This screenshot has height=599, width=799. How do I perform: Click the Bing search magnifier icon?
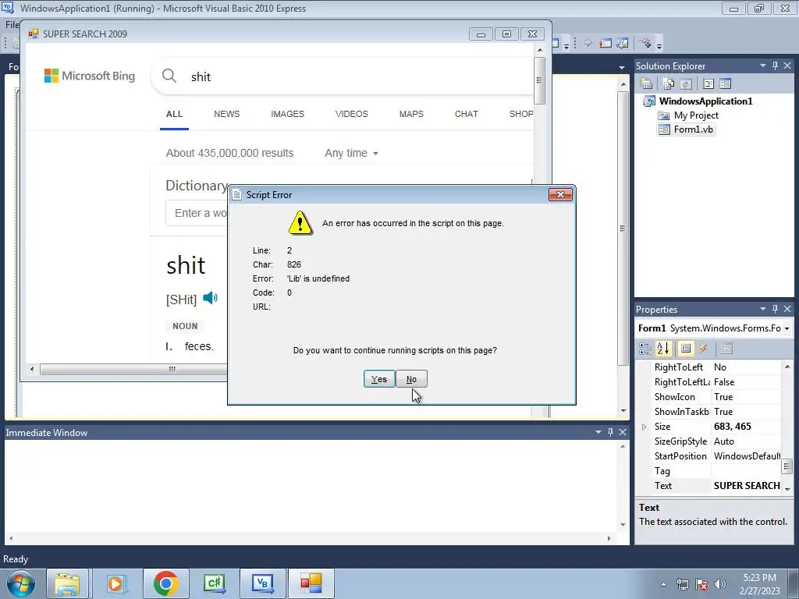click(169, 76)
